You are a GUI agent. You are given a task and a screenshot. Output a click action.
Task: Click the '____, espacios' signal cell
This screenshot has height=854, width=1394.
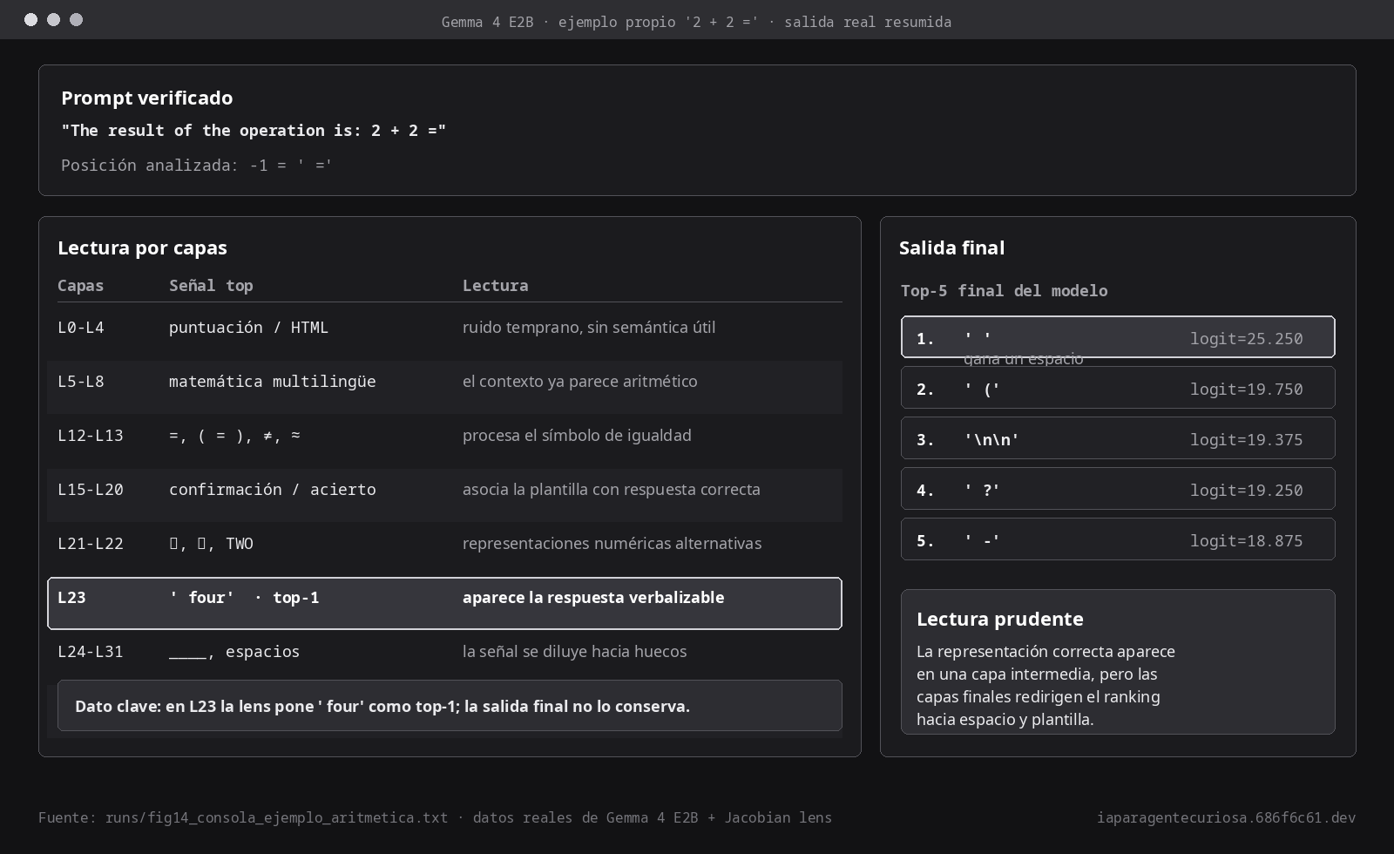click(x=233, y=652)
